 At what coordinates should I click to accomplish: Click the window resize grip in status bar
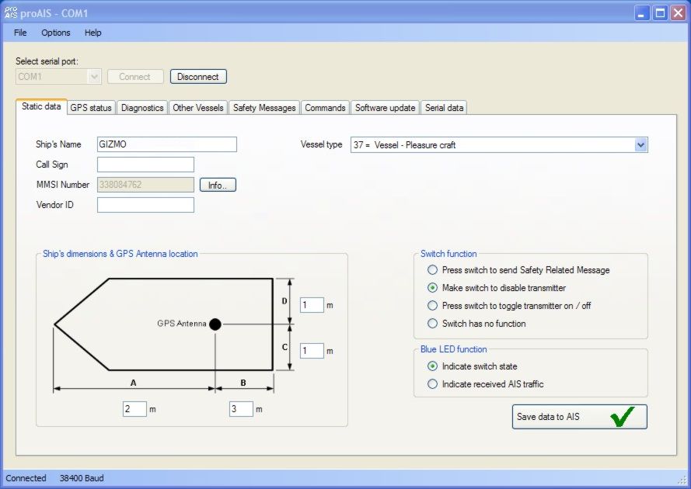[x=682, y=480]
